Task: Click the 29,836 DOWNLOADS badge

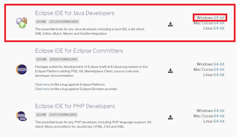Action: point(63,59)
